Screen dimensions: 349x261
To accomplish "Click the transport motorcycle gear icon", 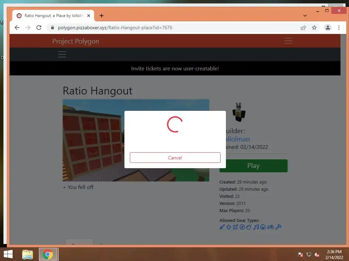I will coord(270,227).
